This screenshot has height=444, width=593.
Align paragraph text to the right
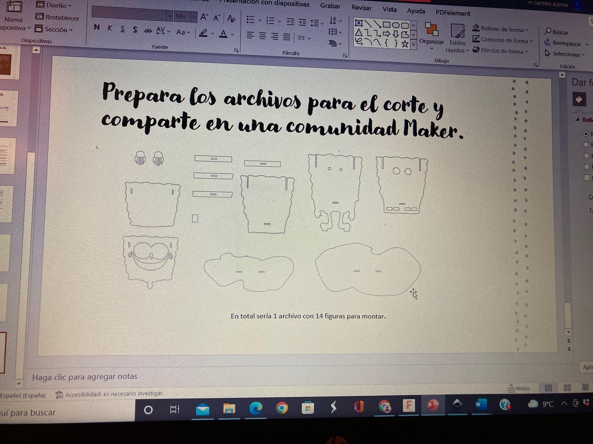[x=274, y=36]
